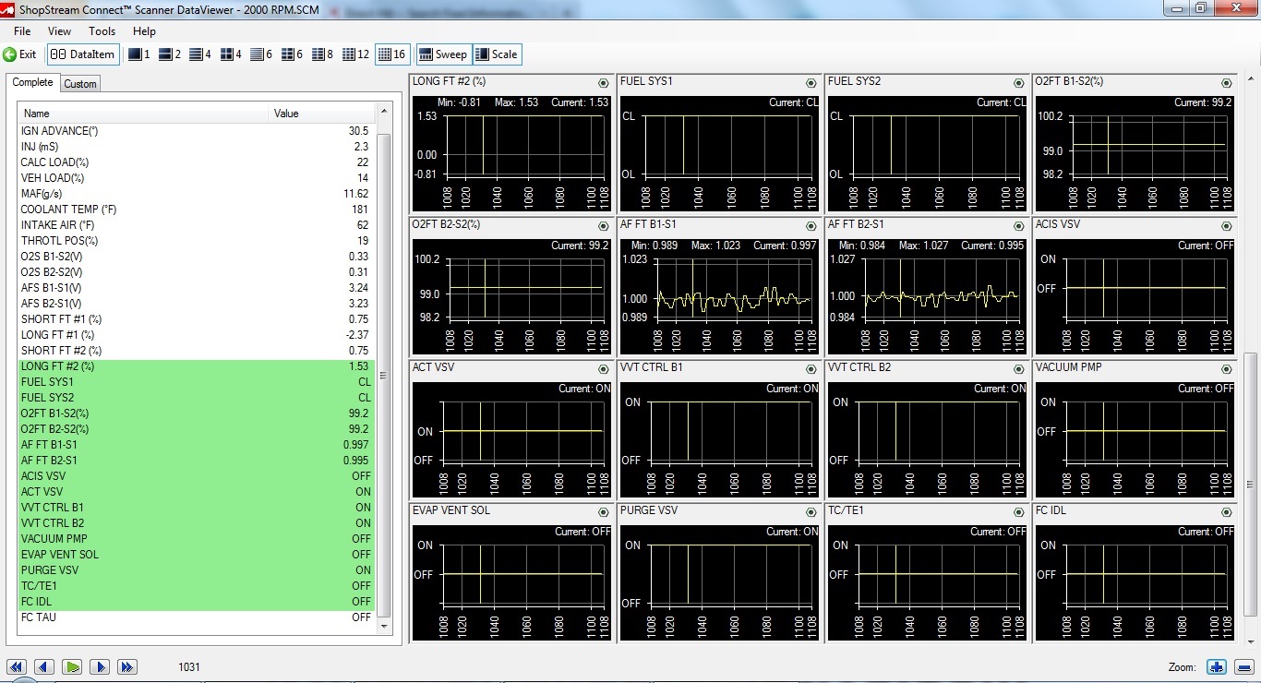Switch to the Complete tab

(x=32, y=82)
